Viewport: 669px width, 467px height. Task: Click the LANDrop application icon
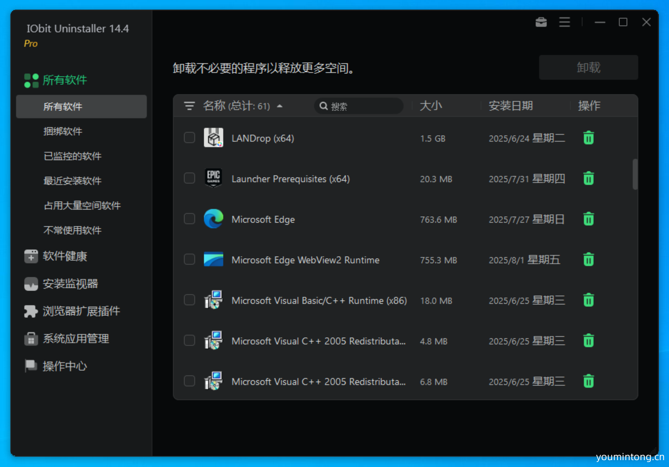(x=213, y=137)
